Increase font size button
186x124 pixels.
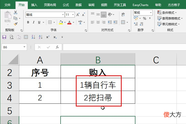78,15
